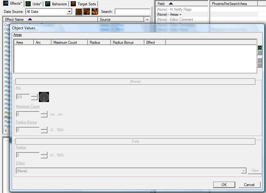Increase Radius with up arrow
Screen dimensions: 266x193
[x=44, y=153]
